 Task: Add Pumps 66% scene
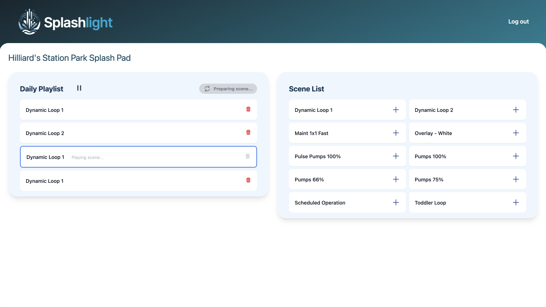coord(396,179)
